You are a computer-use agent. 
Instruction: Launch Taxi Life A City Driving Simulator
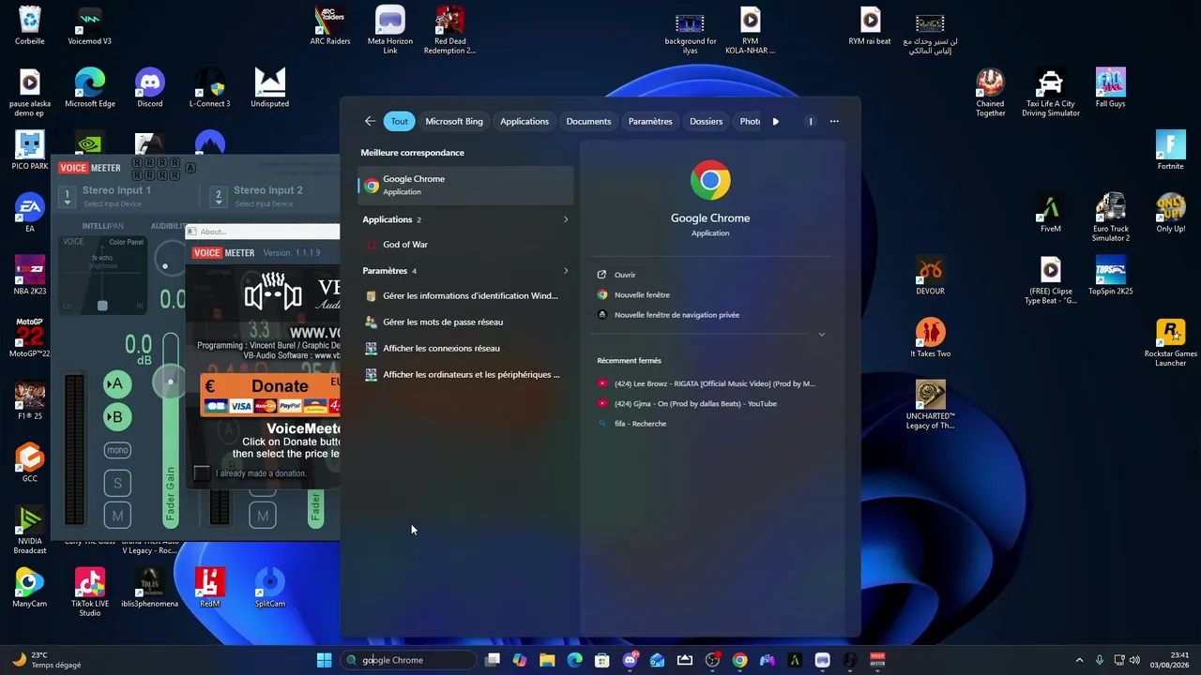pyautogui.click(x=1050, y=93)
